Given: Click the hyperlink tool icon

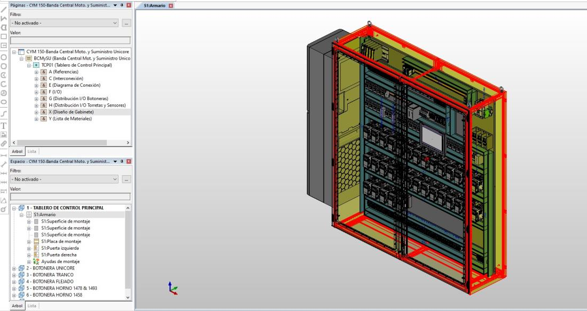Looking at the screenshot, I should point(4,144).
